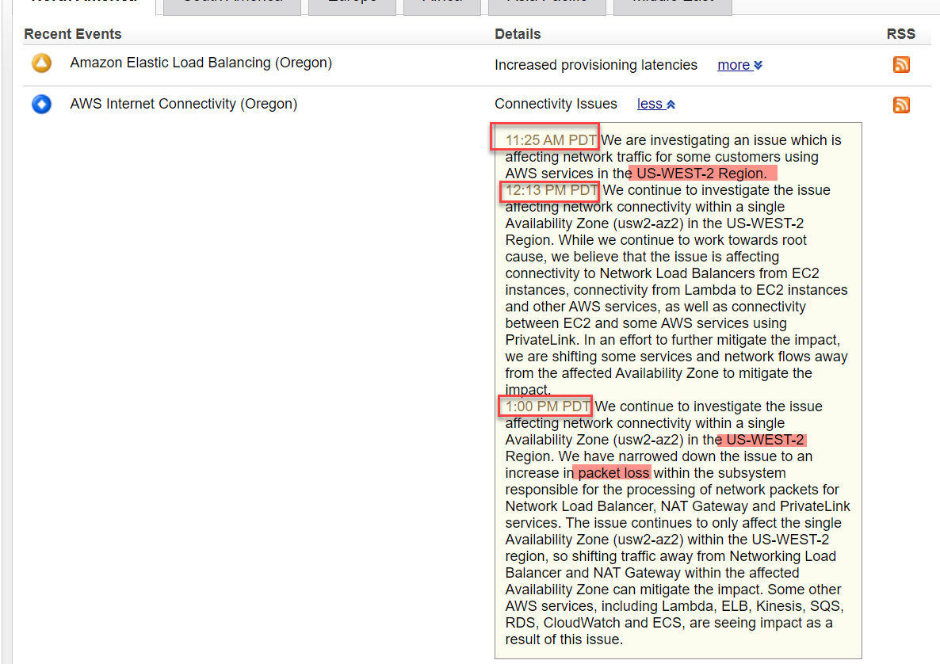Image resolution: width=940 pixels, height=664 pixels.
Task: Click the "RSS" column header
Action: pyautogui.click(x=900, y=34)
